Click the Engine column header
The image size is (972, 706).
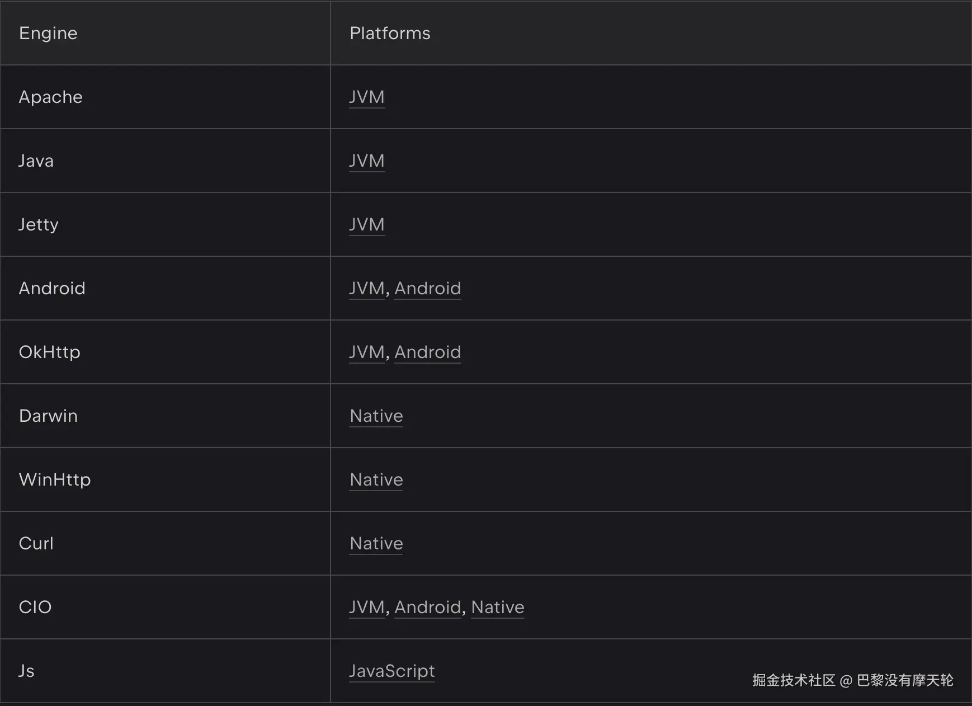48,34
